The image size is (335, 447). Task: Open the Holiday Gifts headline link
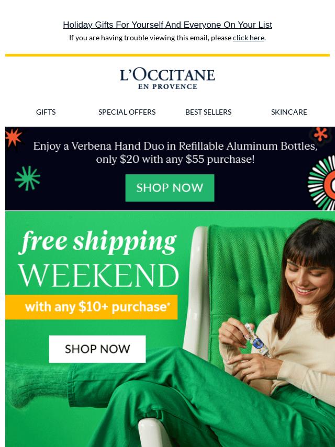pos(167,25)
